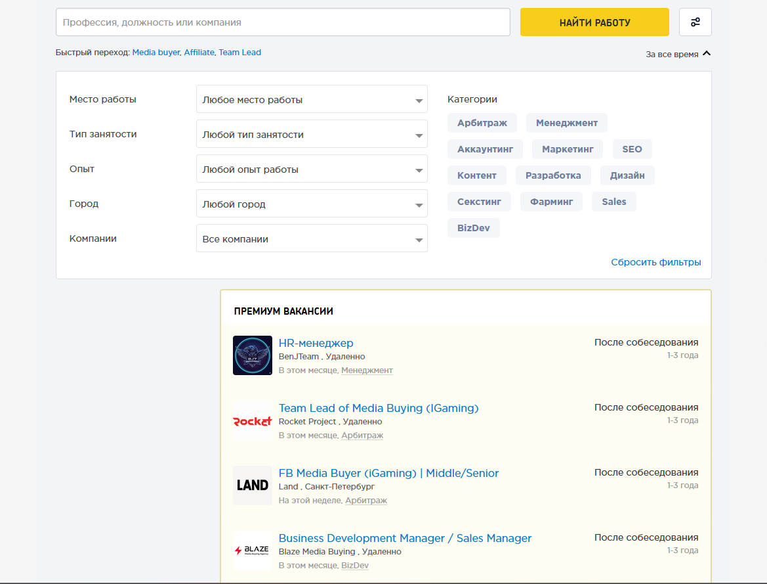Click the Blaze Media Buying logo
Screen dimensions: 767x584
[x=253, y=550]
